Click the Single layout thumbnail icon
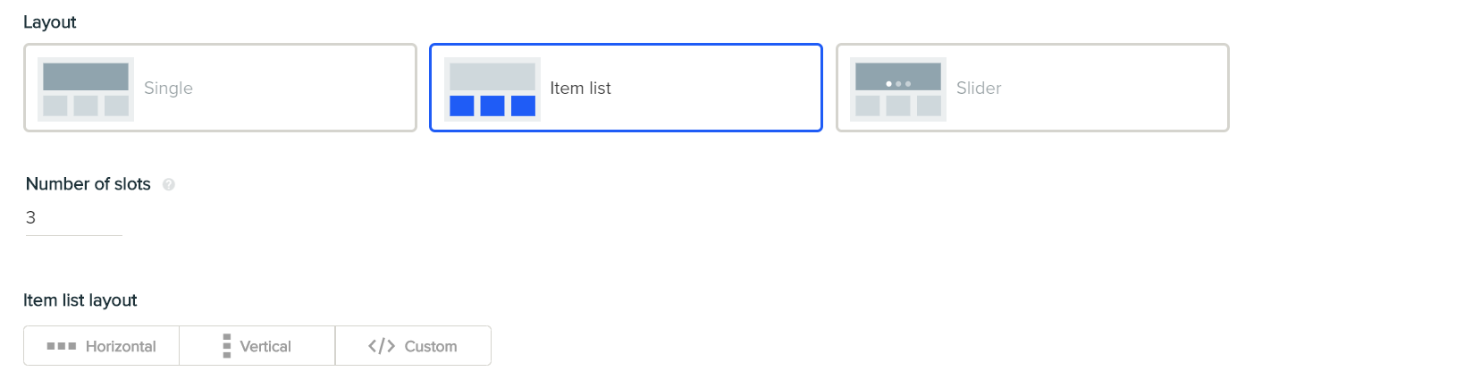The width and height of the screenshot is (1464, 380). click(86, 89)
